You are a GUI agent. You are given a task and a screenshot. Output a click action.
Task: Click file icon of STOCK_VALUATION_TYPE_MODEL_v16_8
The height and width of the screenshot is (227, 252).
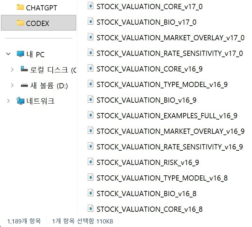[x=90, y=177]
